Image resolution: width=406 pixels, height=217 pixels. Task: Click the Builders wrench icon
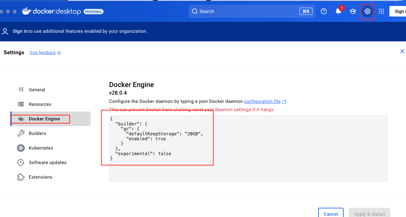coord(21,133)
